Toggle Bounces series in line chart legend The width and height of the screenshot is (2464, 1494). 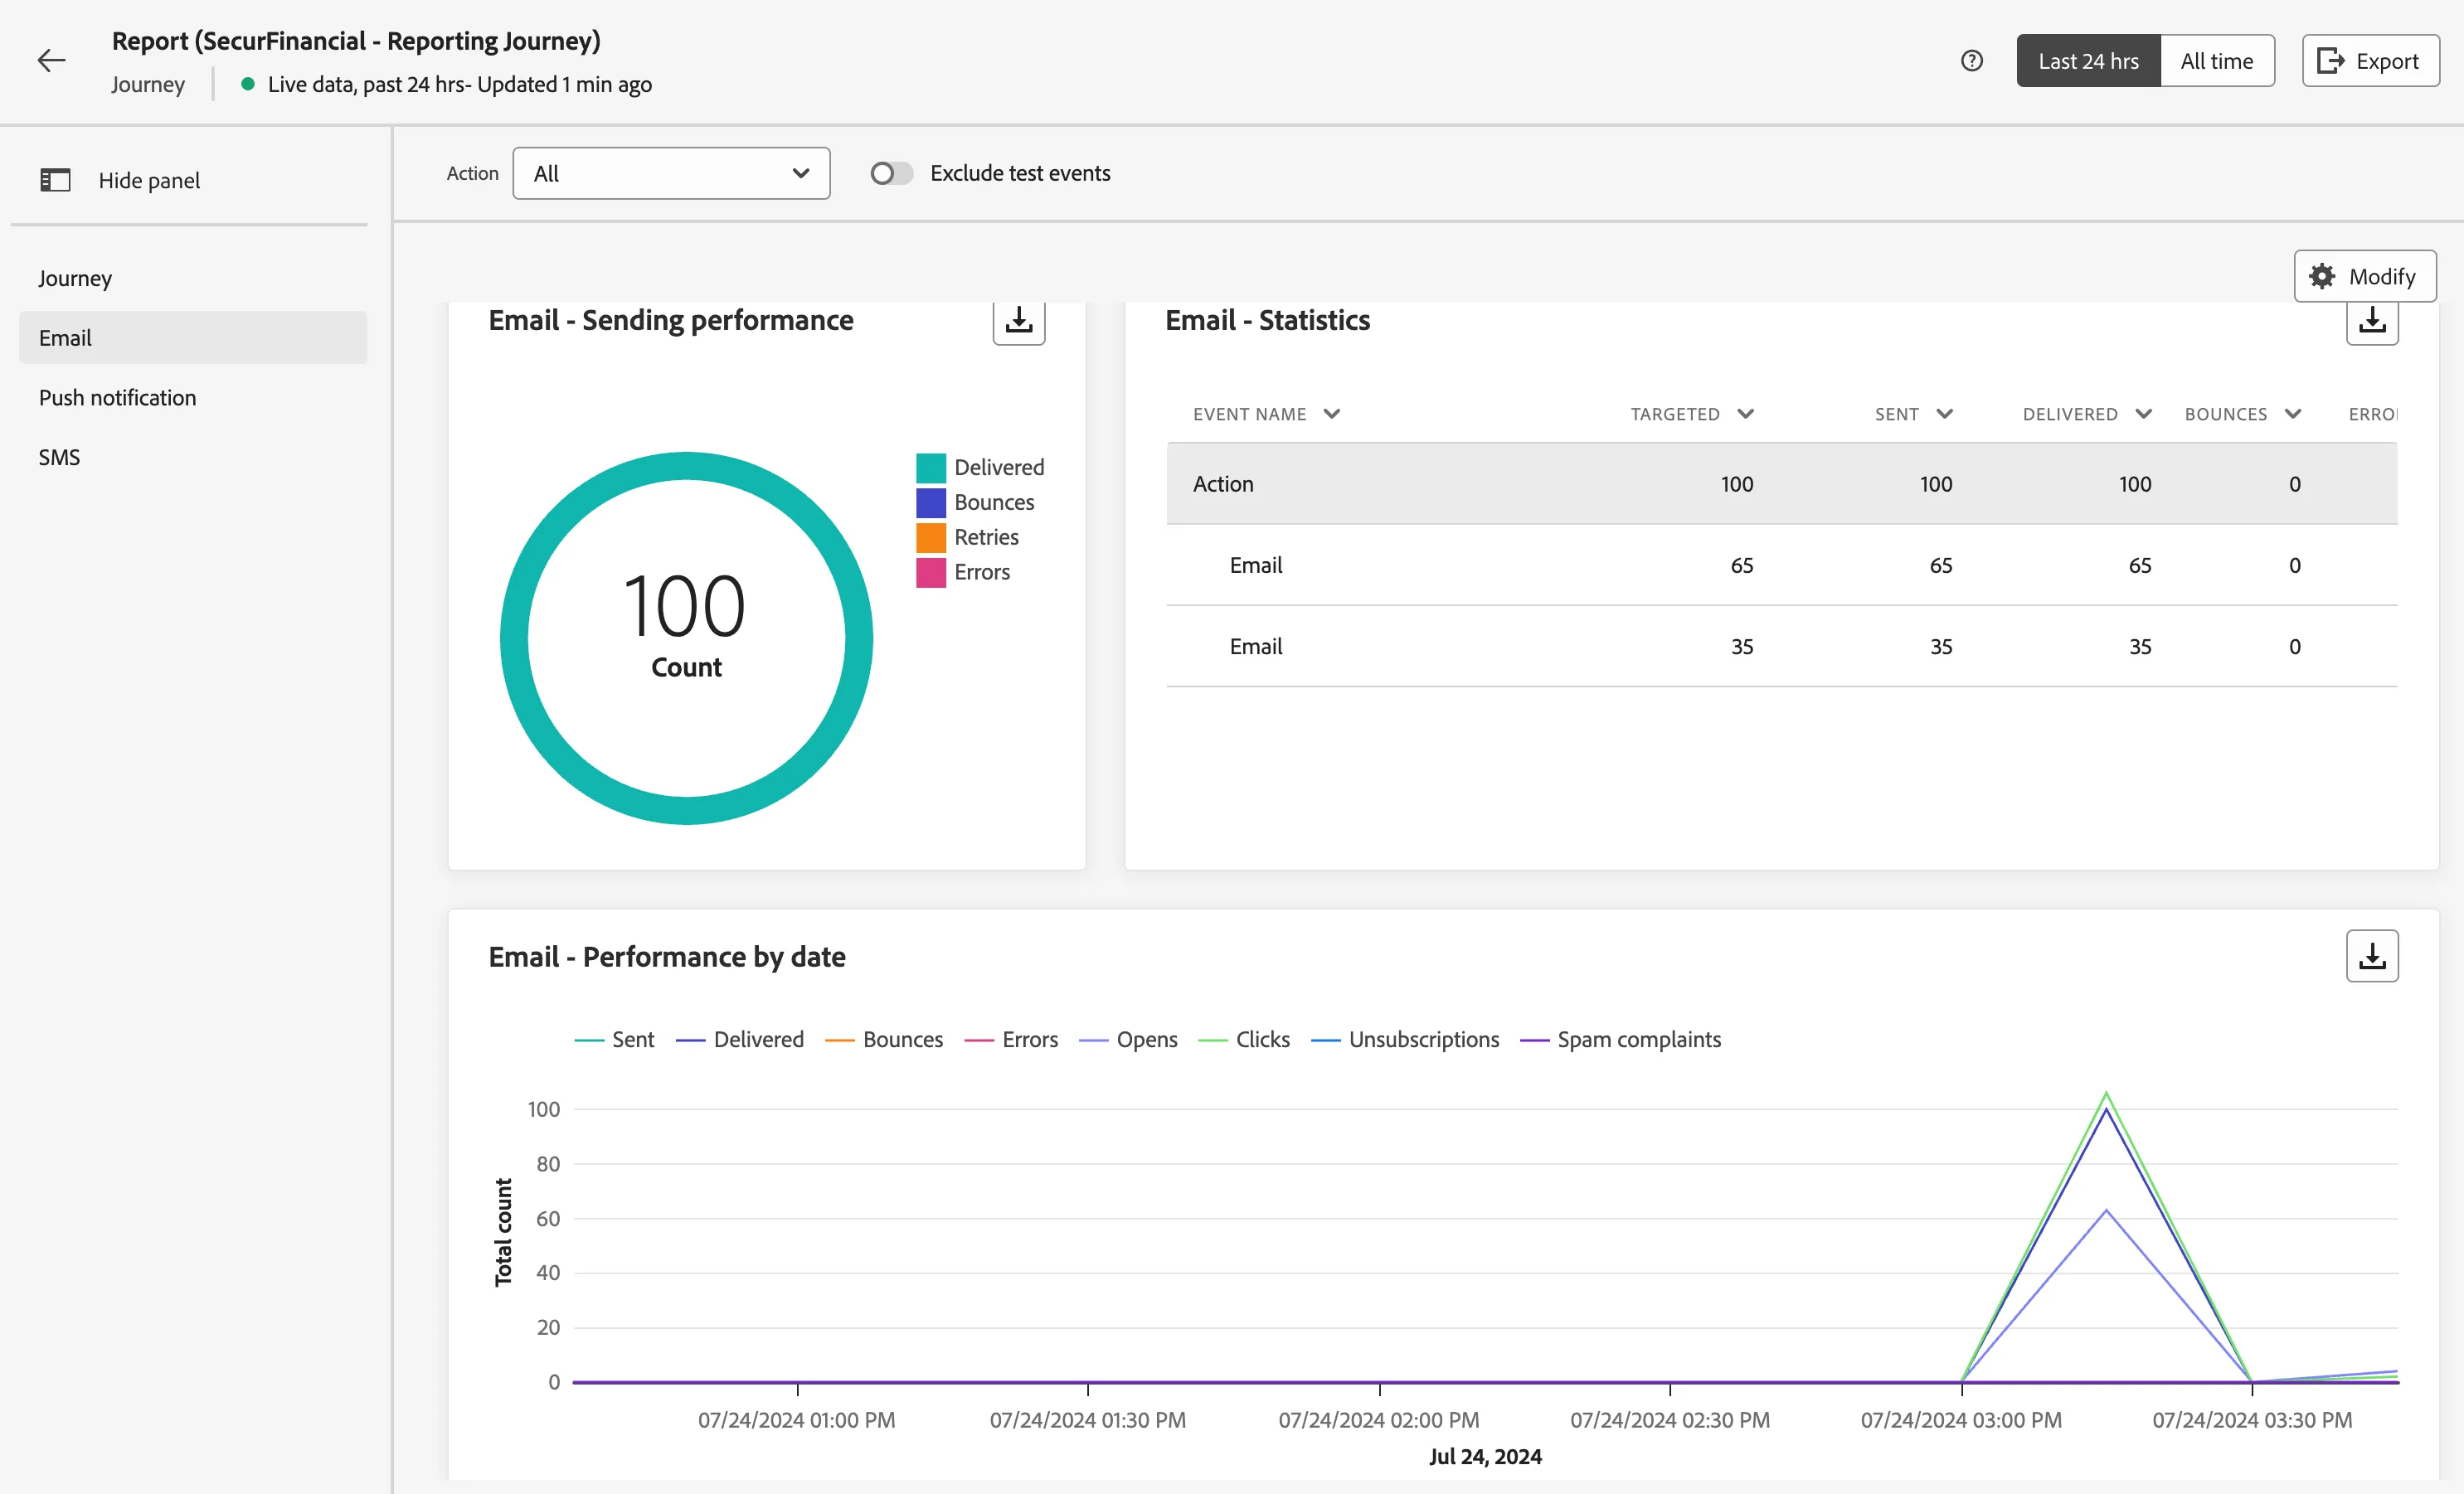coord(883,1040)
